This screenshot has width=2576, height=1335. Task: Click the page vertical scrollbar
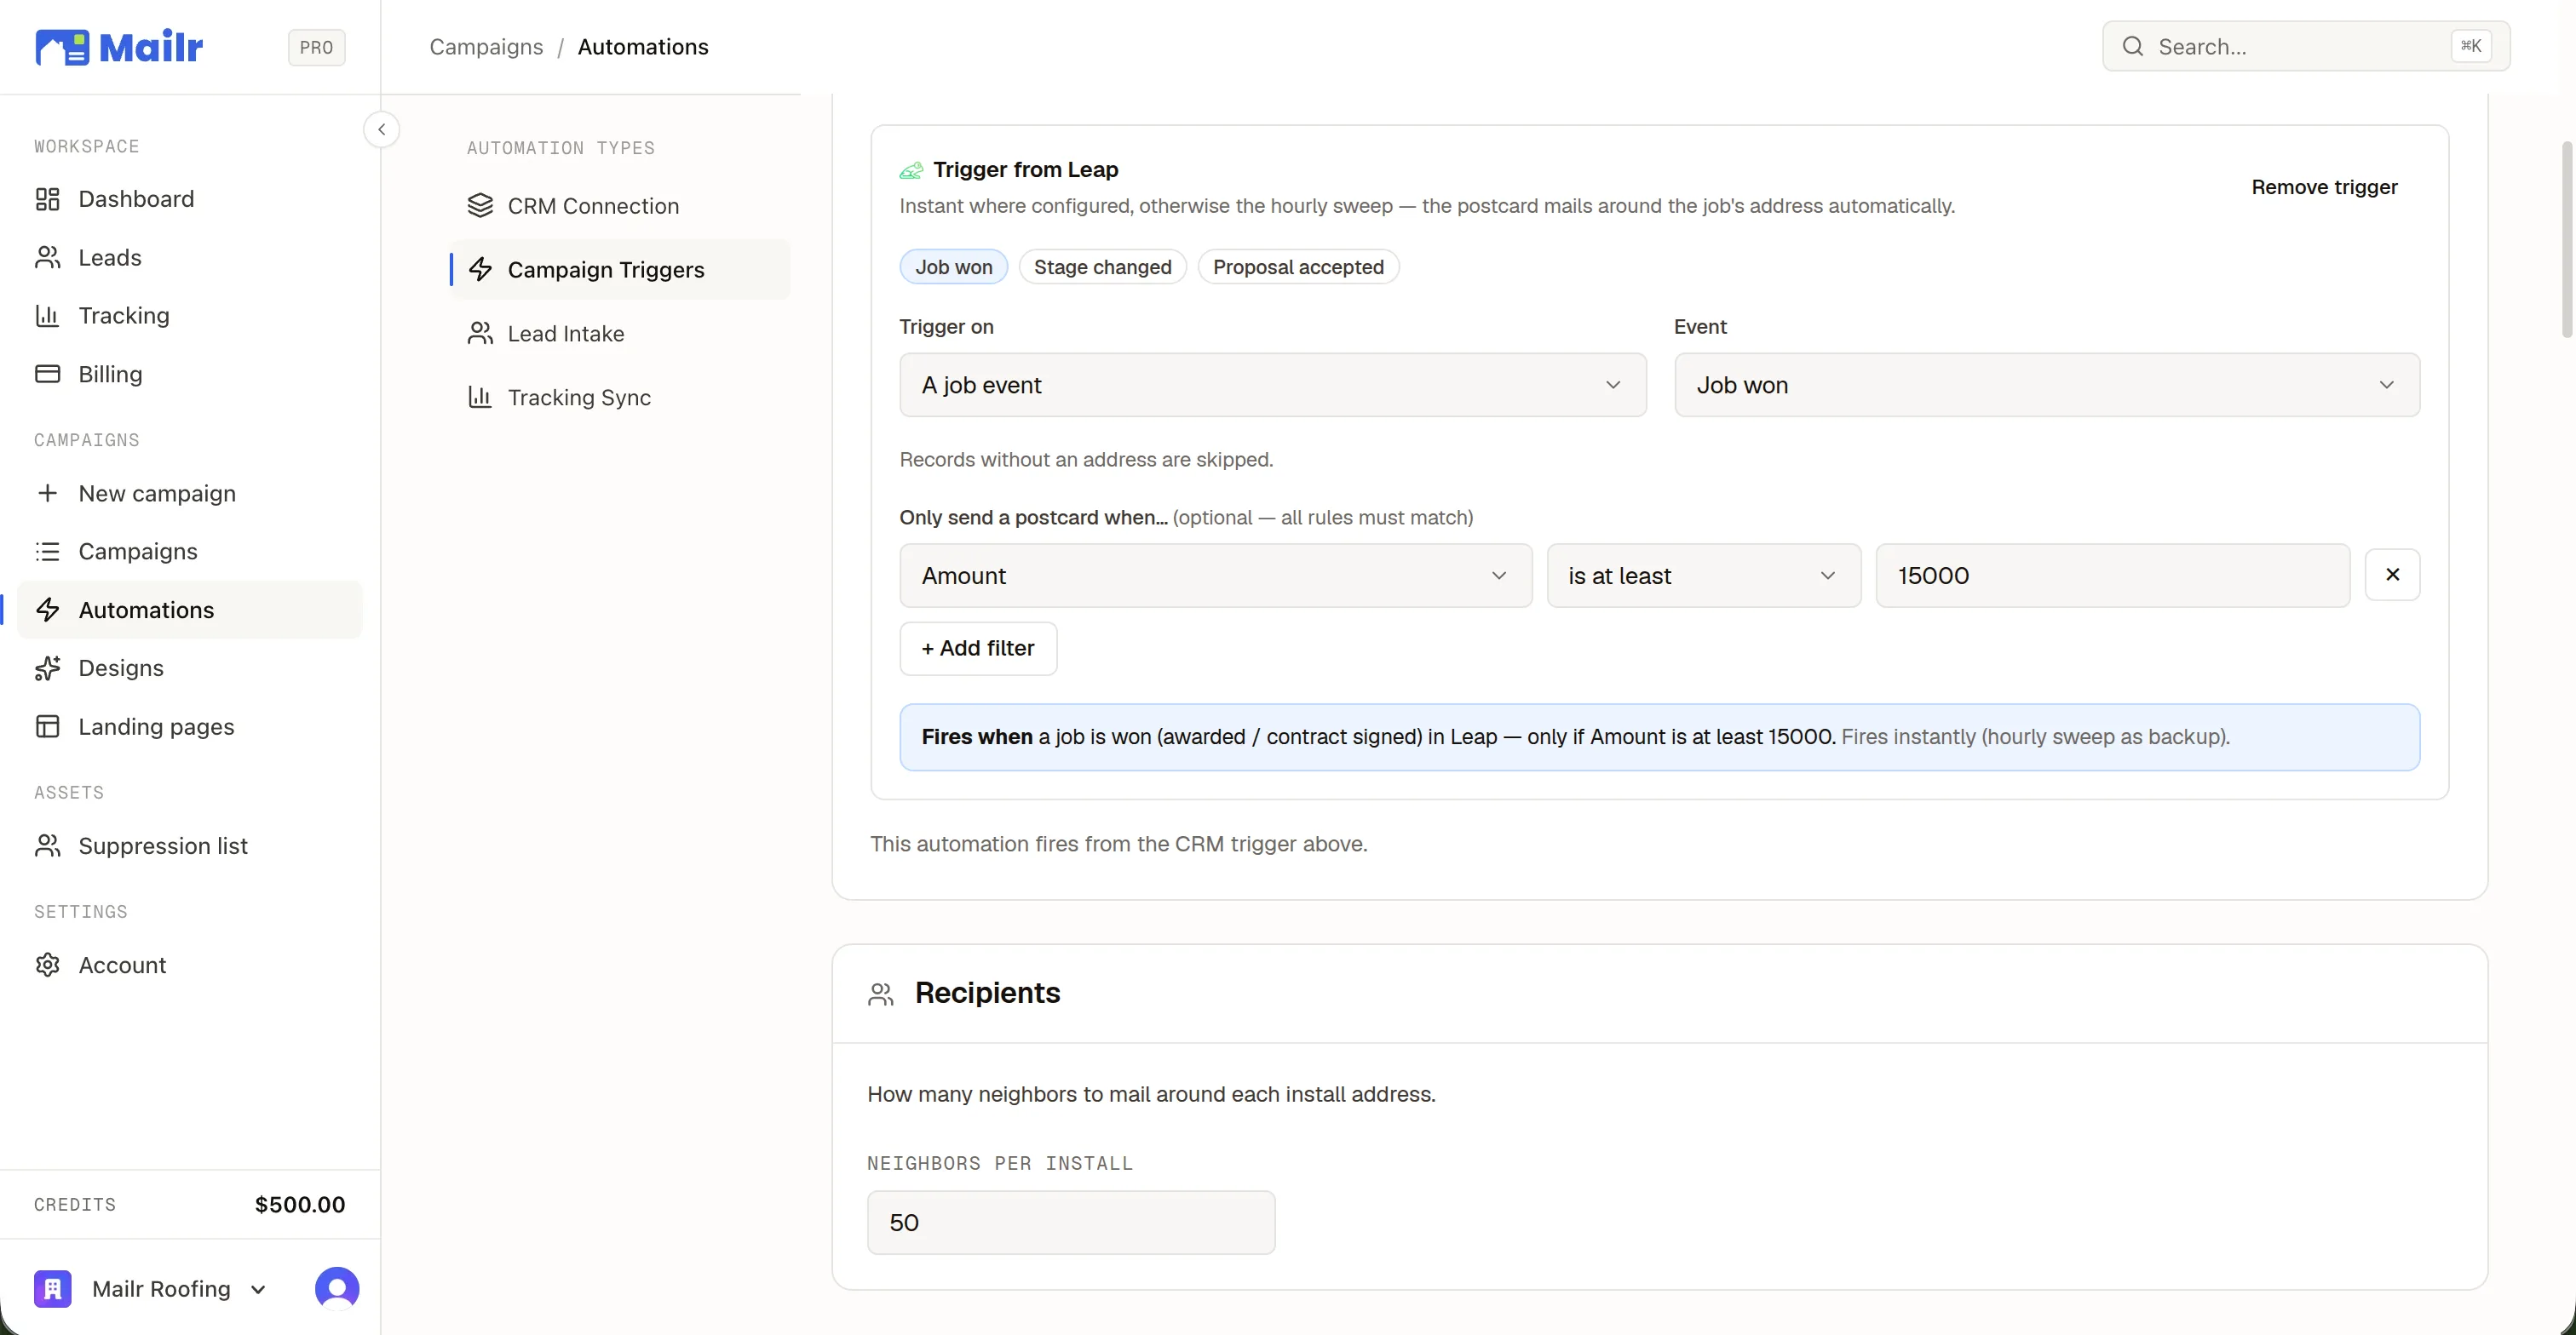2567,240
